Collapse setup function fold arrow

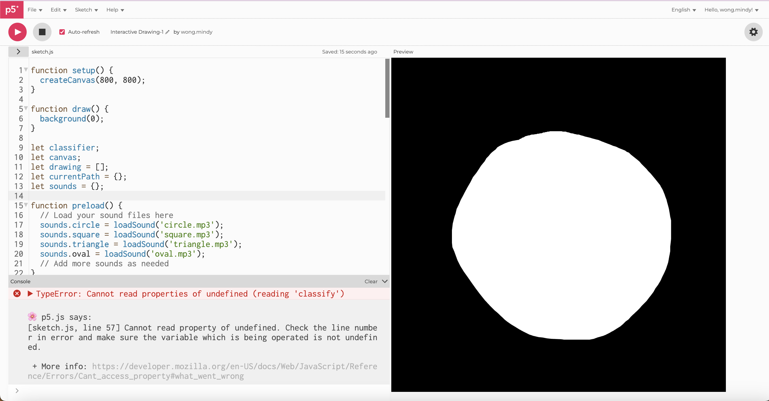26,70
